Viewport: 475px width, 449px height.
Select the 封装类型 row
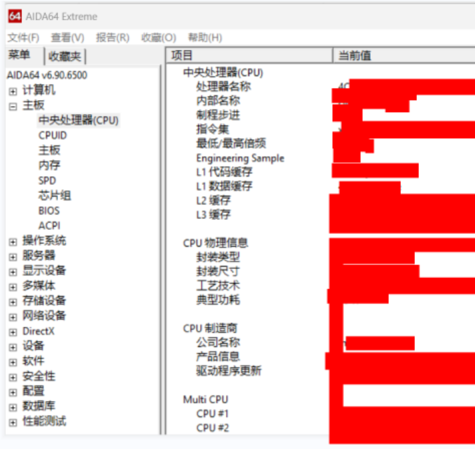(218, 257)
